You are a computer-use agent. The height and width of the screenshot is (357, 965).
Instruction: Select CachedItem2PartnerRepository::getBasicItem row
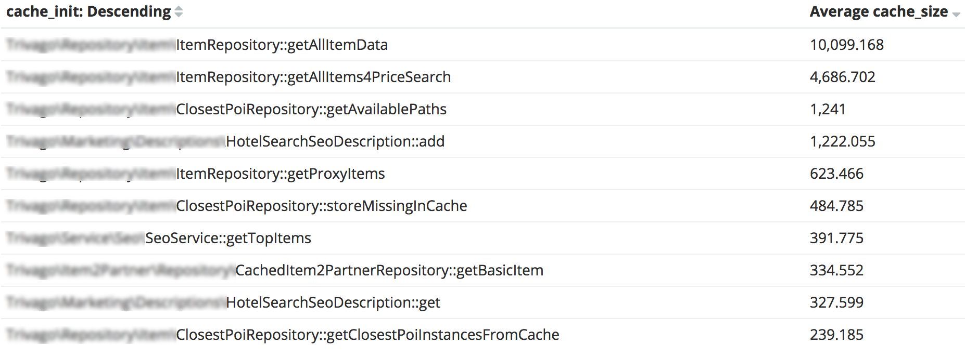point(389,270)
